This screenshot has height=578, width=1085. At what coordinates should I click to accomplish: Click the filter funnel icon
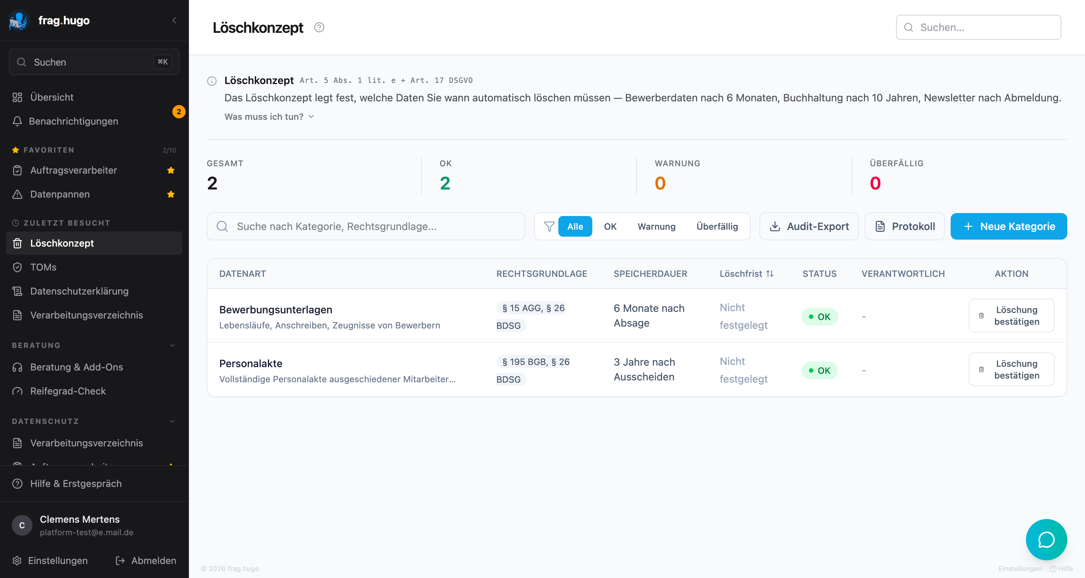(x=549, y=226)
